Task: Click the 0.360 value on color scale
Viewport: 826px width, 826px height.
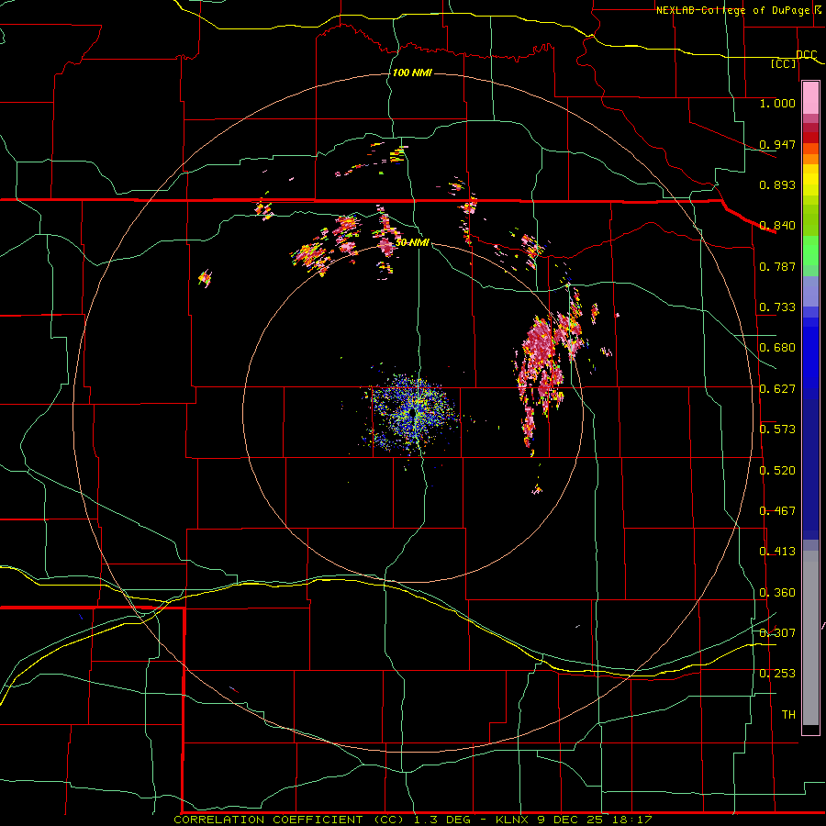Action: pyautogui.click(x=777, y=593)
